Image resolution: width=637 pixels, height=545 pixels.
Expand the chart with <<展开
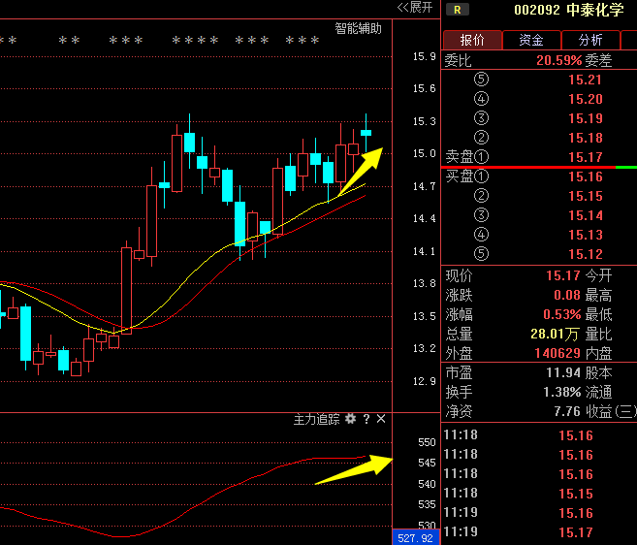[x=415, y=7]
